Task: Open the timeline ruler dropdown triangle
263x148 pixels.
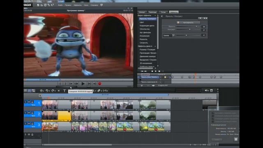Action: pyautogui.click(x=40, y=95)
